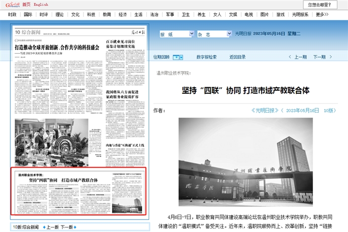This screenshot has width=348, height=232.
Task: Open the 报纸 newspaper dropdown
Action: coord(177,34)
